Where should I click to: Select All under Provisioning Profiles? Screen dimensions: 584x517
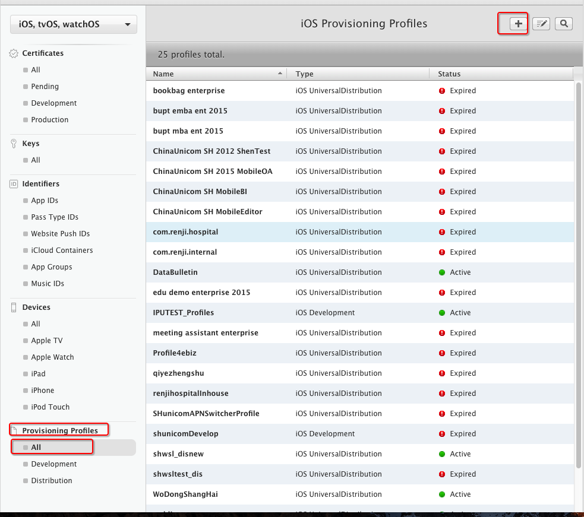pyautogui.click(x=74, y=448)
